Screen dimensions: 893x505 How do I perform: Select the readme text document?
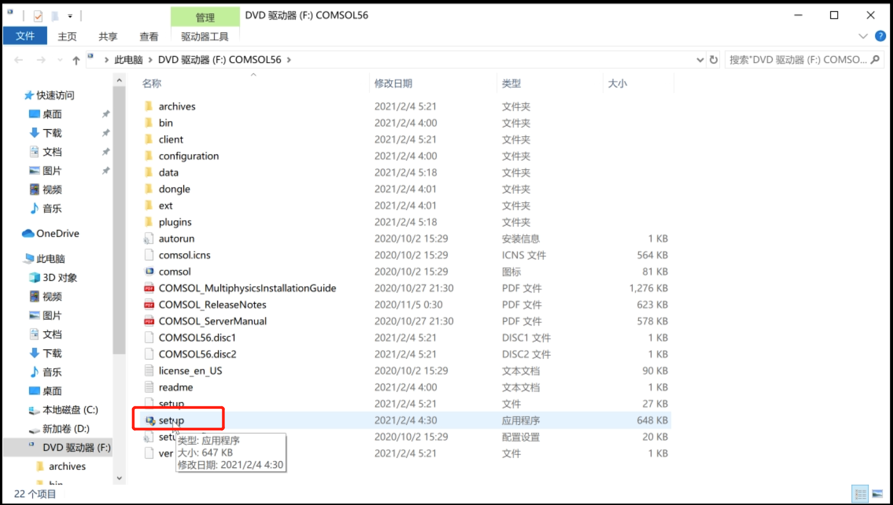click(176, 387)
